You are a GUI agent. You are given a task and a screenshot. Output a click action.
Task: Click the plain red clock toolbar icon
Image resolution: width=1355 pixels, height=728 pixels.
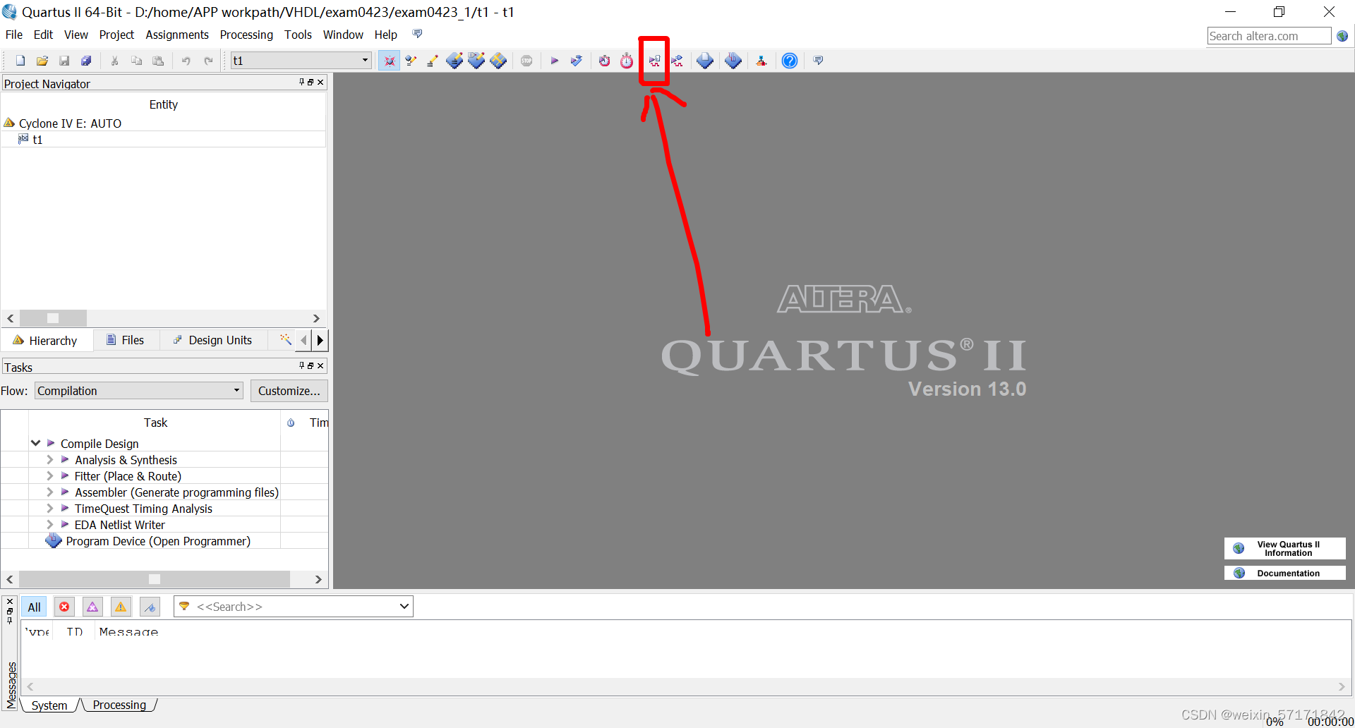pos(627,61)
